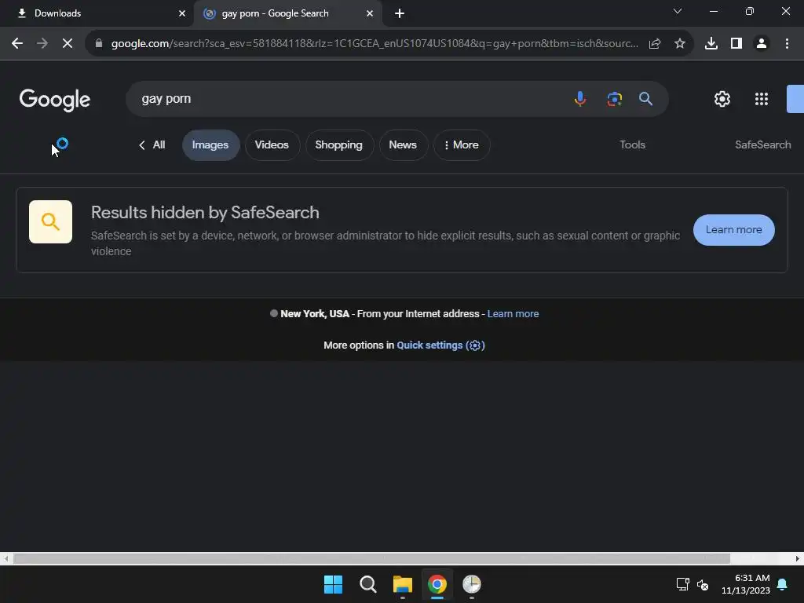Open the Quick settings link
Viewport: 804px width, 603px height.
440,345
